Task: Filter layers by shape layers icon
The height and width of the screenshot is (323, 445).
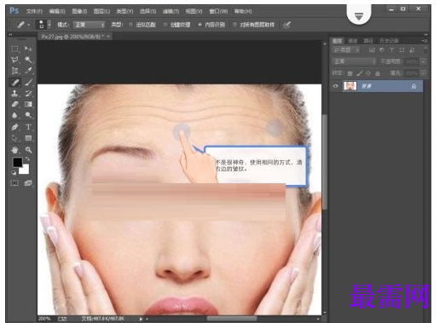Action: (x=402, y=50)
